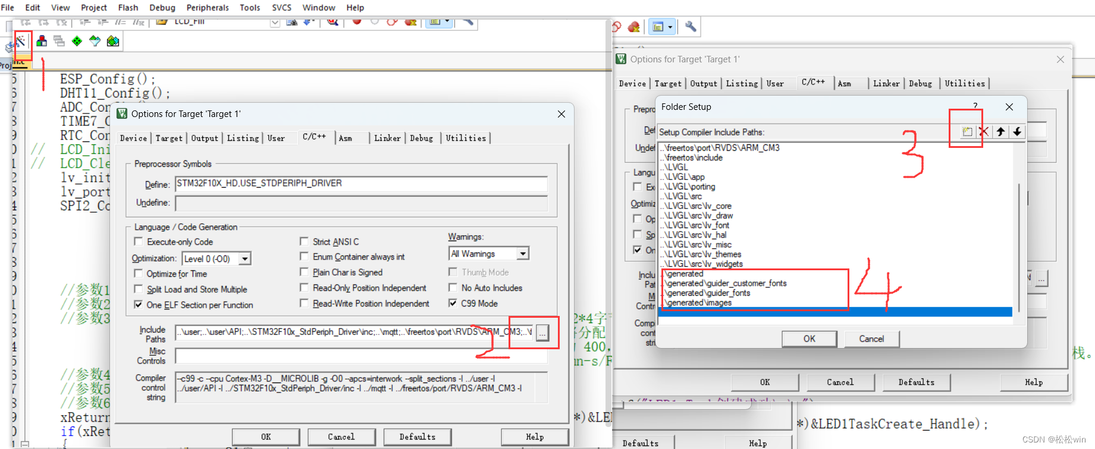Switch to Linker tab in Options dialog over code editor
Screen dimensions: 1095x449
[387, 138]
